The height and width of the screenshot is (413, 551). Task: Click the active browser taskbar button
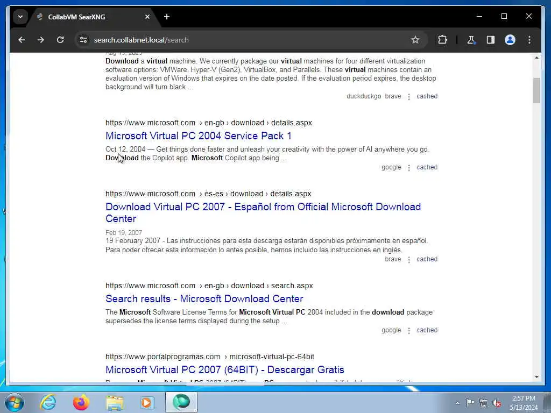tap(181, 402)
